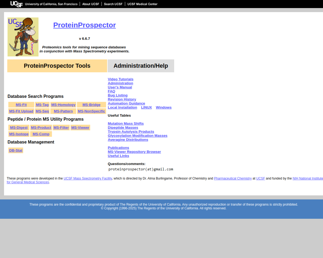Launch the MS-Product utility
This screenshot has height=258, width=323.
[41, 128]
